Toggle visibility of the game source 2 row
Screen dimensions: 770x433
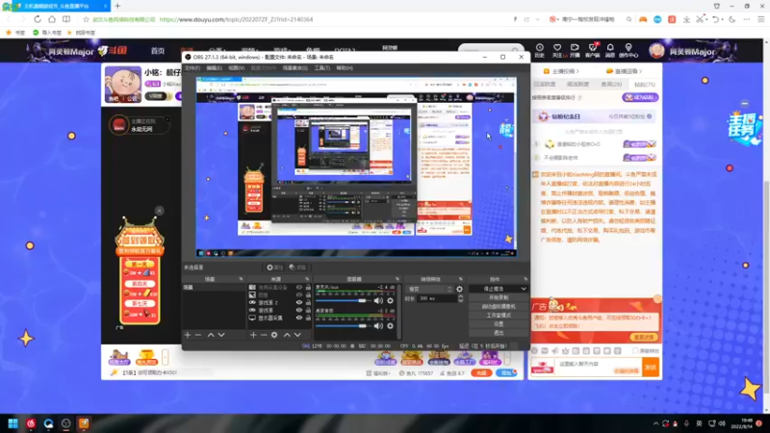[299, 302]
